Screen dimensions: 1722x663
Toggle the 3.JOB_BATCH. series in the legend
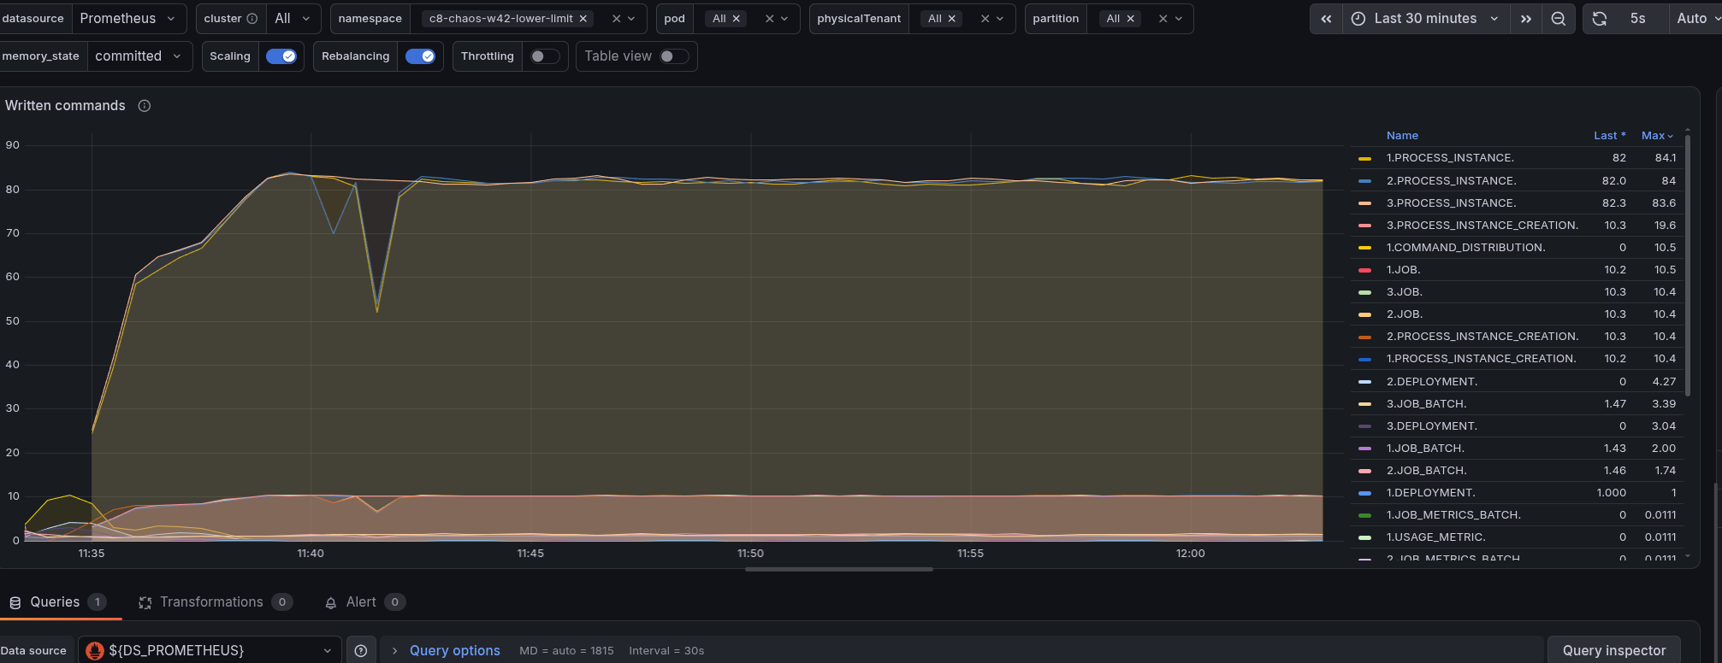pos(1426,404)
